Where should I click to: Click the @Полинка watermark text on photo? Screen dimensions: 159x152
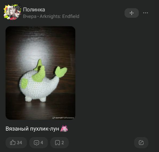pyautogui.click(x=69, y=118)
